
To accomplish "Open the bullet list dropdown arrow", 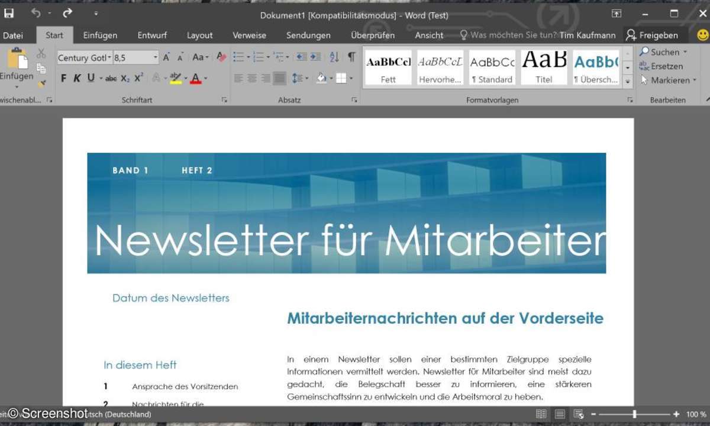I will (x=248, y=57).
